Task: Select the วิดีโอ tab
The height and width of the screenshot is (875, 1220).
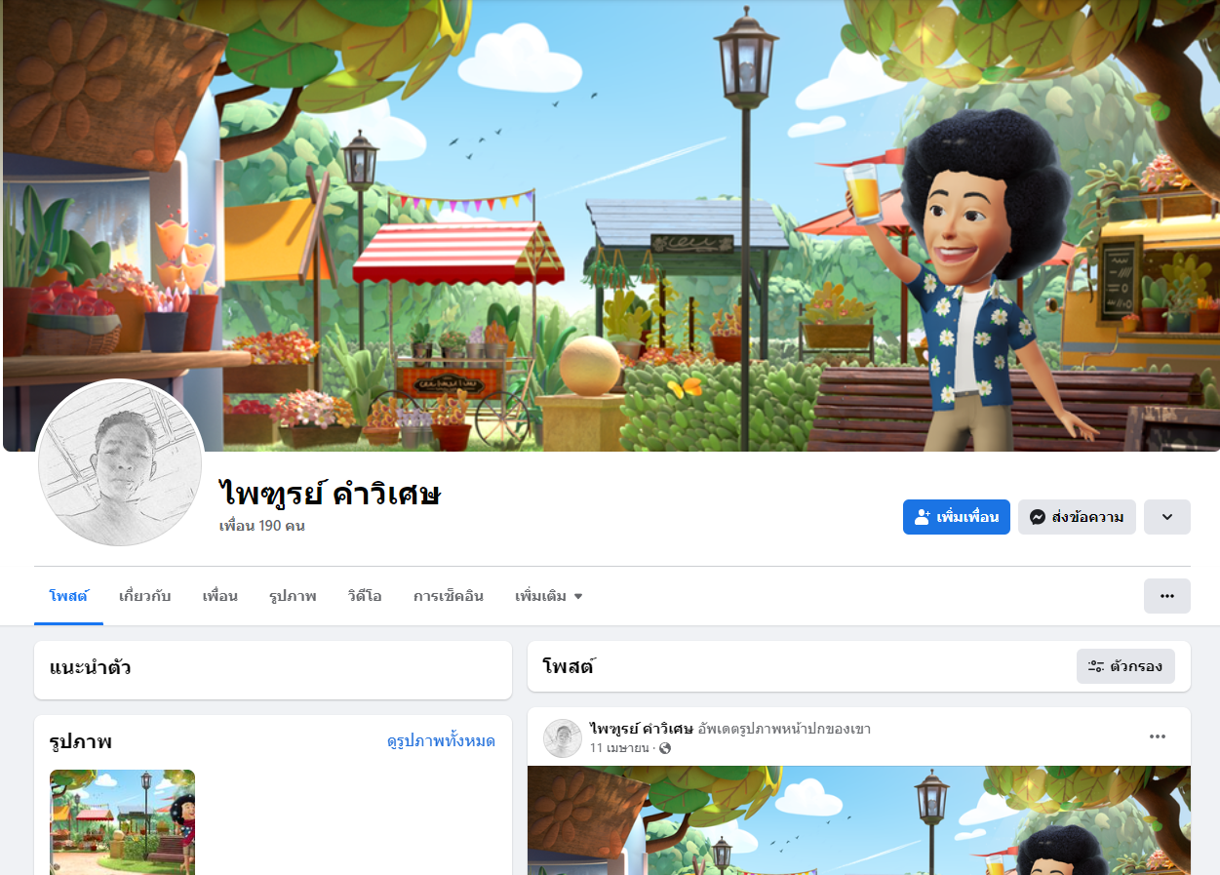Action: pos(365,596)
